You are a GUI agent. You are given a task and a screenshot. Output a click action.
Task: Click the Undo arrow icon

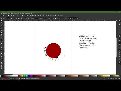(17, 16)
